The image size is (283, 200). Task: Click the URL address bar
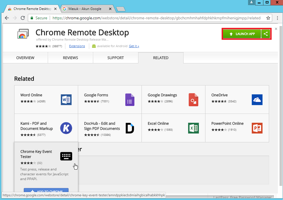tap(150, 18)
